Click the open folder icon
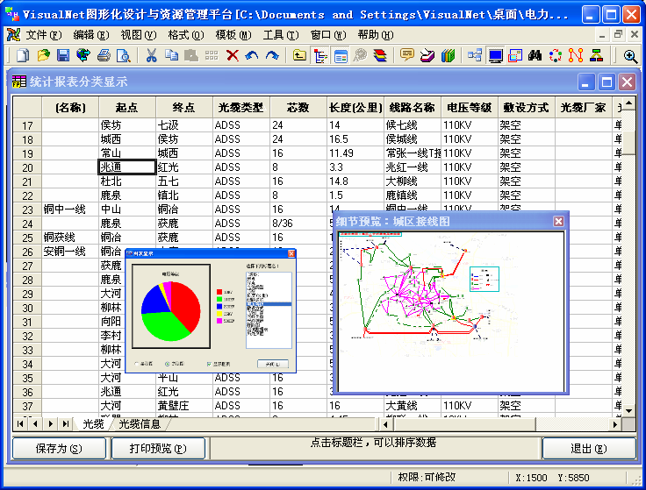 click(x=43, y=55)
